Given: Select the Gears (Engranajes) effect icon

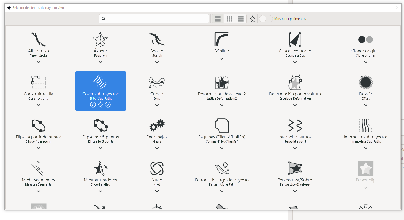Looking at the screenshot, I should click(x=157, y=125).
